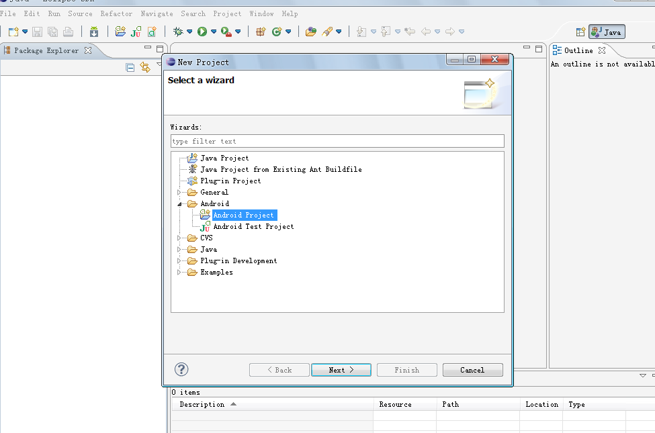Click the Save All toolbar icon
655x433 pixels.
[x=52, y=32]
